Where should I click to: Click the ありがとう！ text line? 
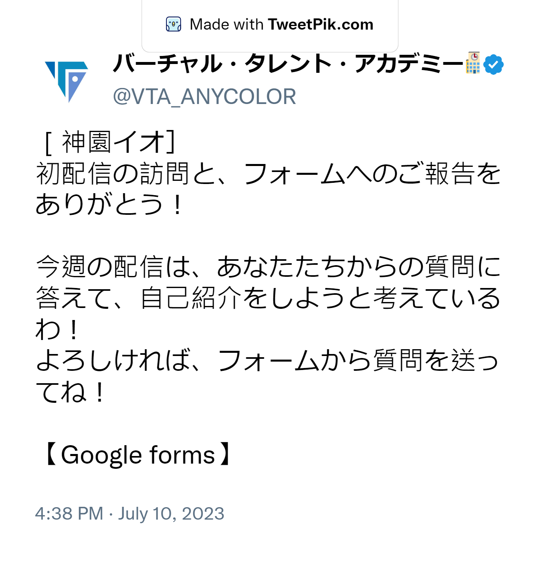pos(110,204)
